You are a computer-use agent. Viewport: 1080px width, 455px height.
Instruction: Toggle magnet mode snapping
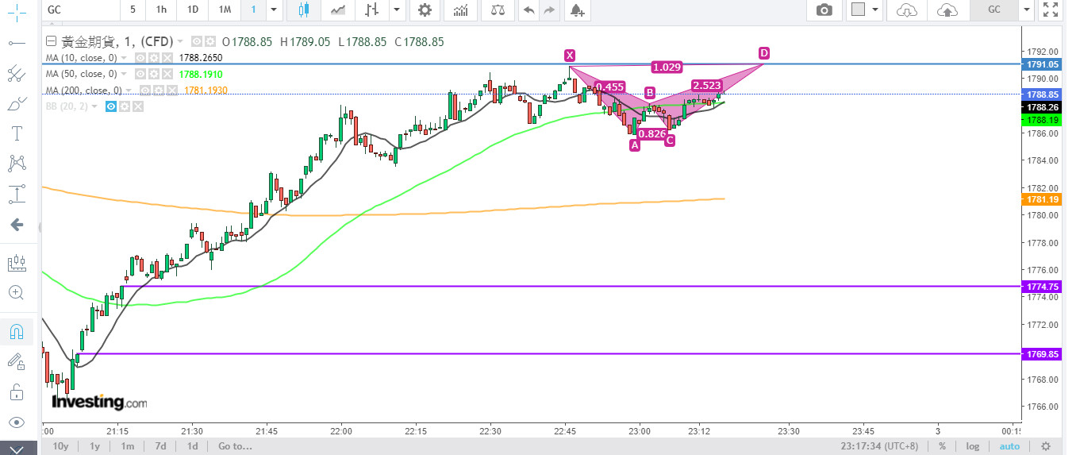[x=16, y=332]
